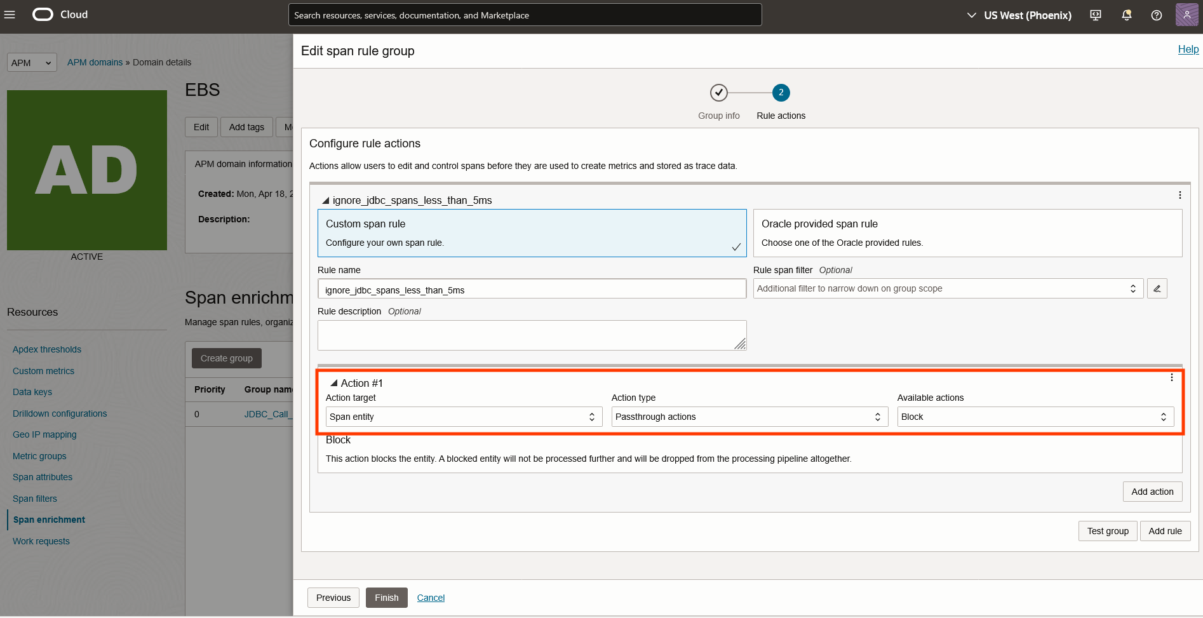This screenshot has height=618, width=1203.
Task: Open the Cloud Shell console icon
Action: tap(1094, 15)
